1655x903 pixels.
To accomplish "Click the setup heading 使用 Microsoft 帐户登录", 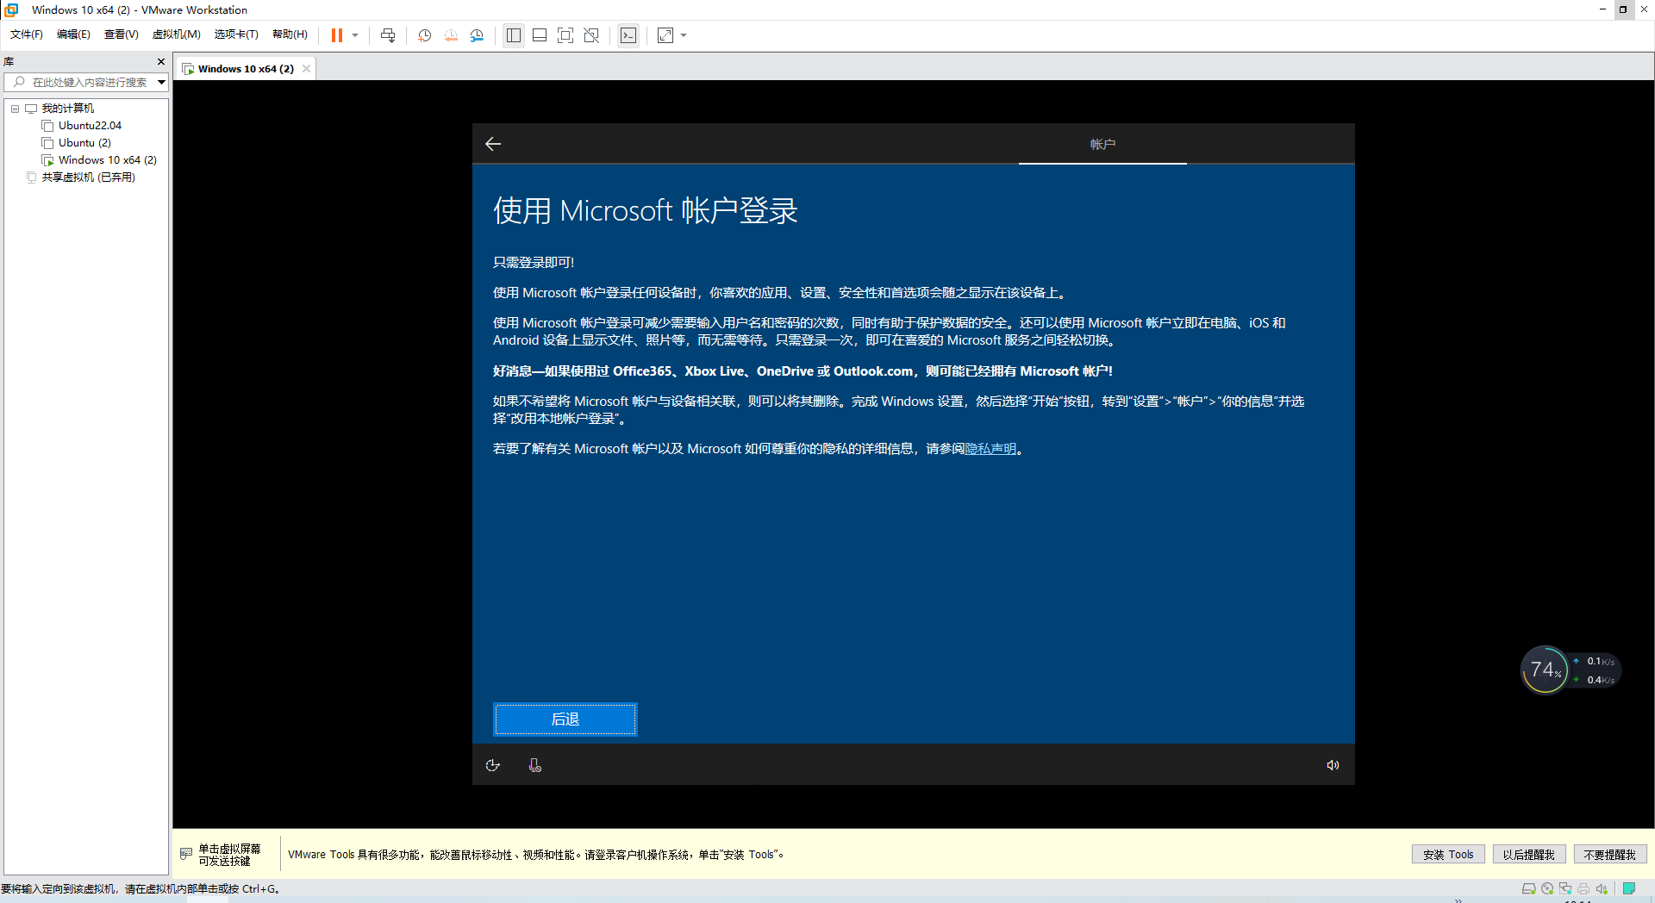I will (646, 211).
